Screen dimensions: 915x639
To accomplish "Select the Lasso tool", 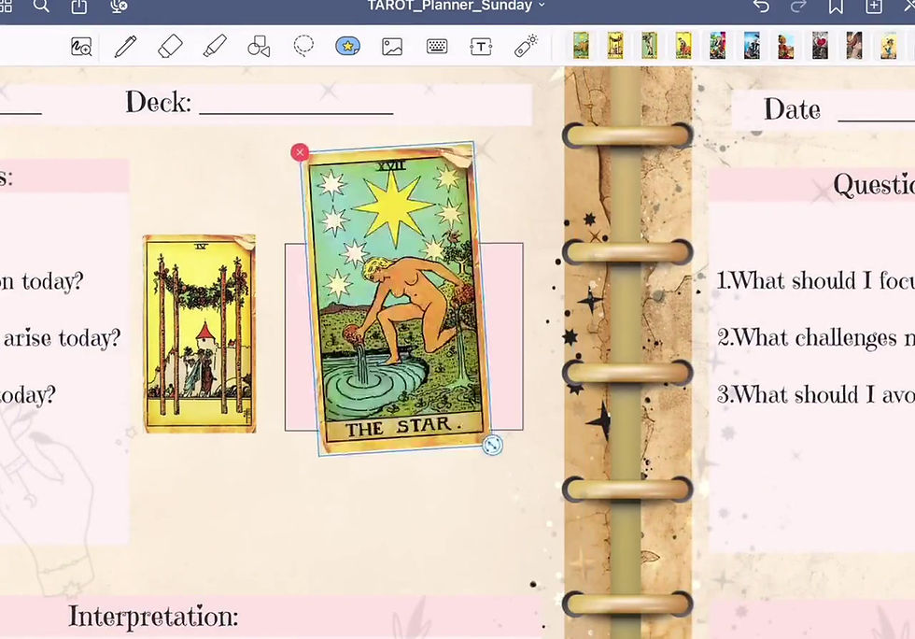I will [303, 46].
